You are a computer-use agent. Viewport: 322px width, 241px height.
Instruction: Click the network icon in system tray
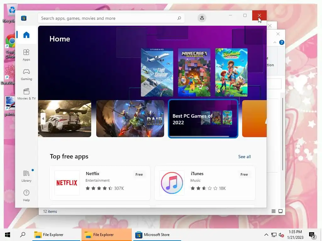click(274, 235)
